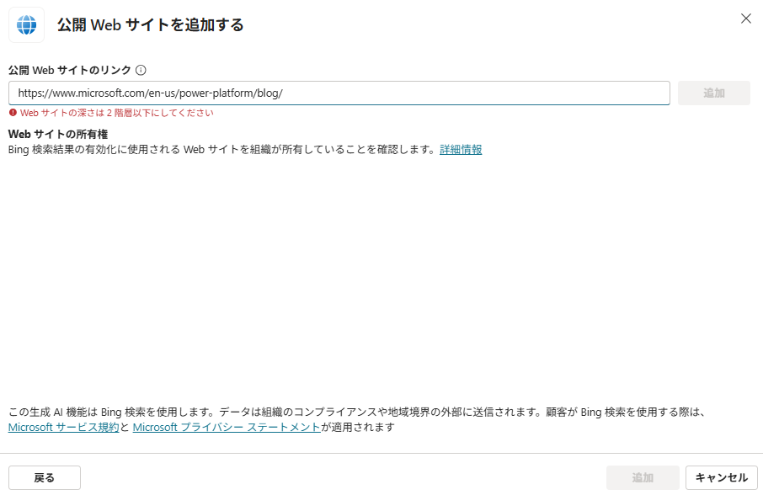
Task: Click the globe icon beside the dialog title
Action: [26, 24]
